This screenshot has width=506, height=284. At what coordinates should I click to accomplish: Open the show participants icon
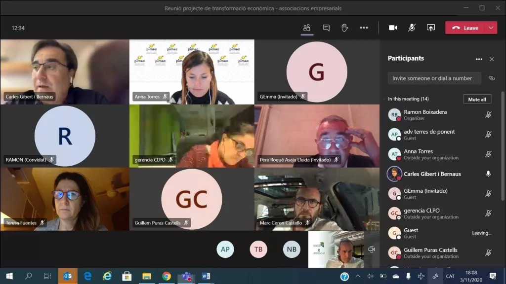(x=306, y=28)
